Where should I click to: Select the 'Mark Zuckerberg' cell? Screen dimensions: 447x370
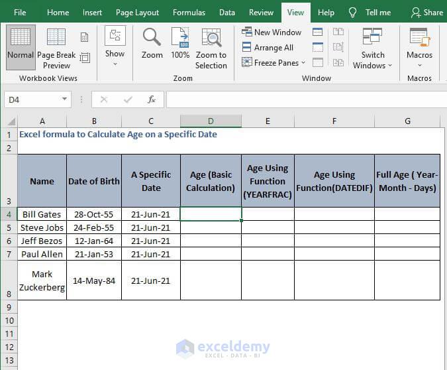tap(42, 280)
